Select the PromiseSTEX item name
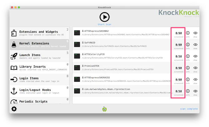 pos(92,66)
